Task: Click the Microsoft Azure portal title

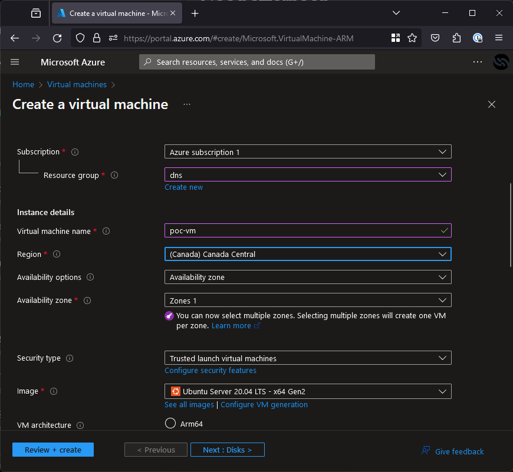Action: [73, 62]
